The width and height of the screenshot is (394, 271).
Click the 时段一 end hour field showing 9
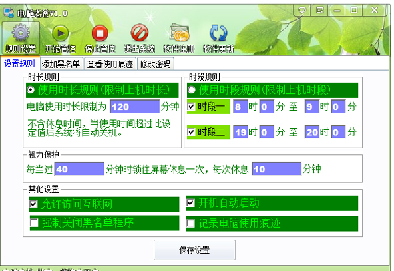point(312,107)
